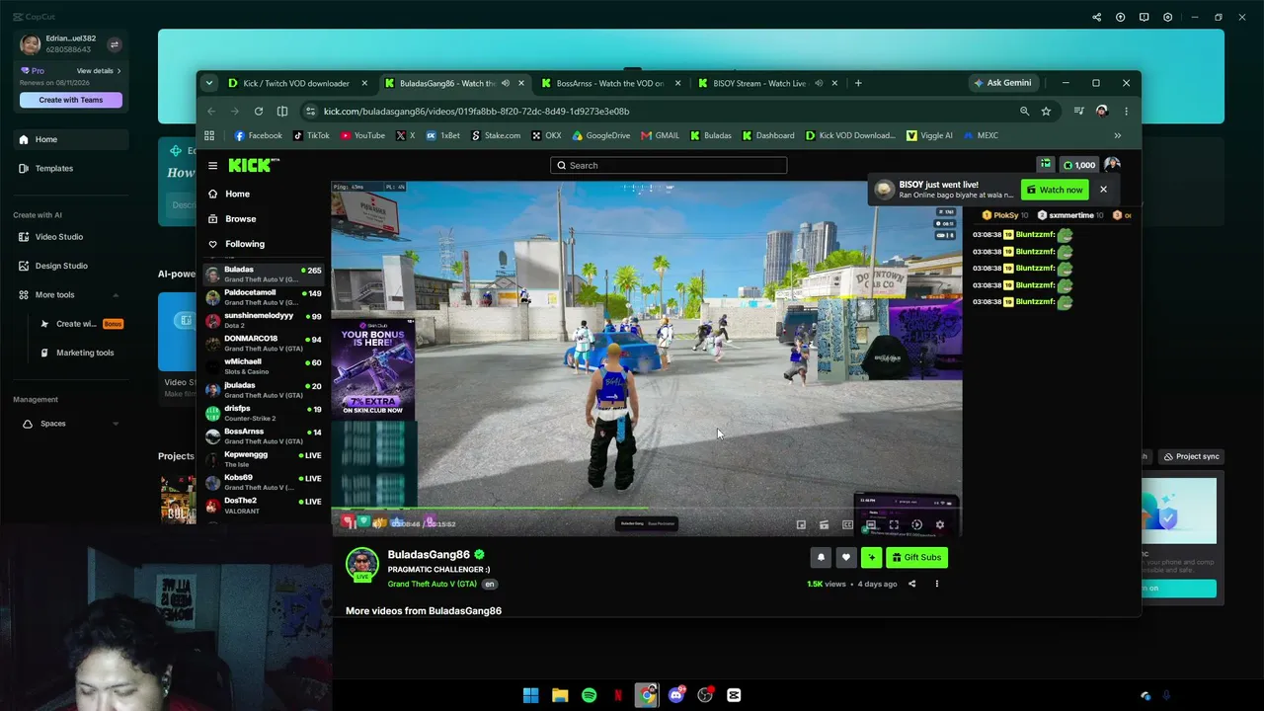Toggle picture-in-picture mini player

click(801, 525)
